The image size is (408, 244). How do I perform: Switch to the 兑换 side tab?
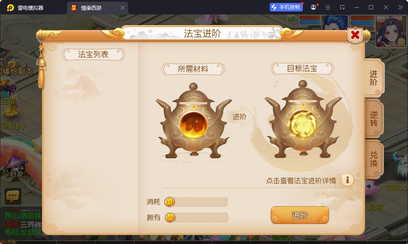(374, 159)
